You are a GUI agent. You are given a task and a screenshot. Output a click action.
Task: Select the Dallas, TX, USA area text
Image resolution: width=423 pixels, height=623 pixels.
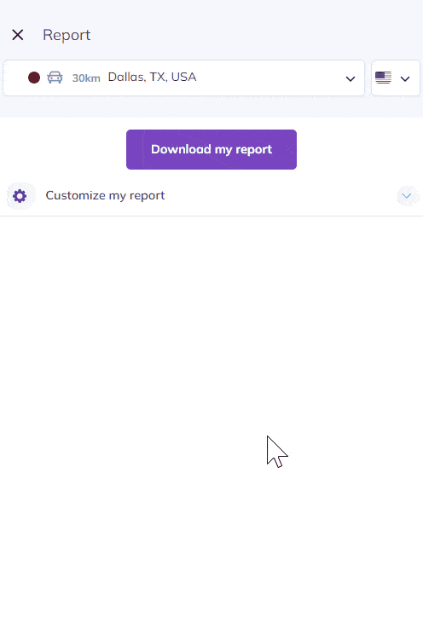[x=153, y=77]
